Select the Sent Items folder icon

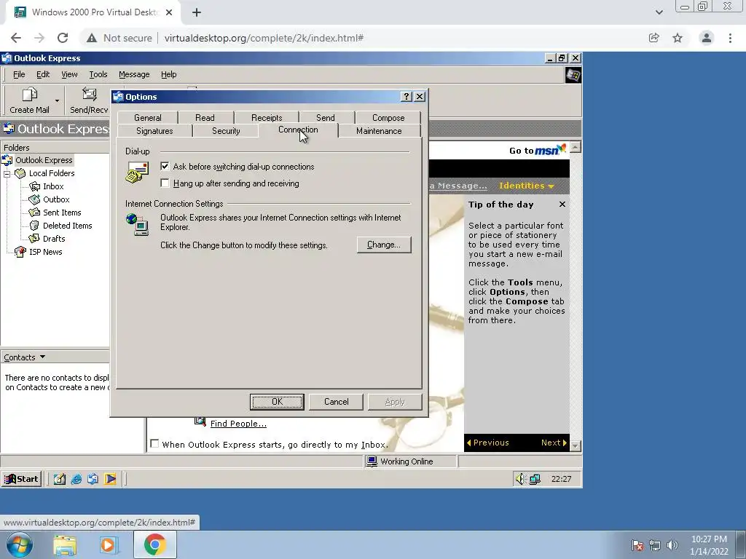coord(35,213)
